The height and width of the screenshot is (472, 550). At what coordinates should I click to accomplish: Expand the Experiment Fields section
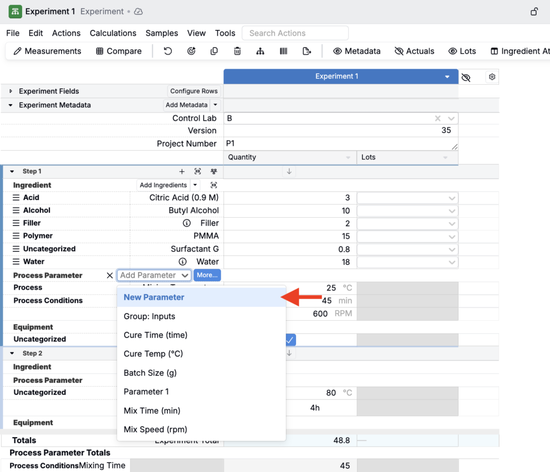11,91
